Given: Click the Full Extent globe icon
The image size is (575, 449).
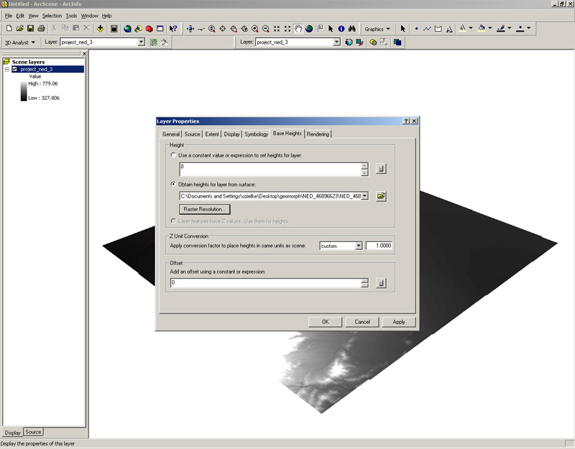Looking at the screenshot, I should (309, 29).
